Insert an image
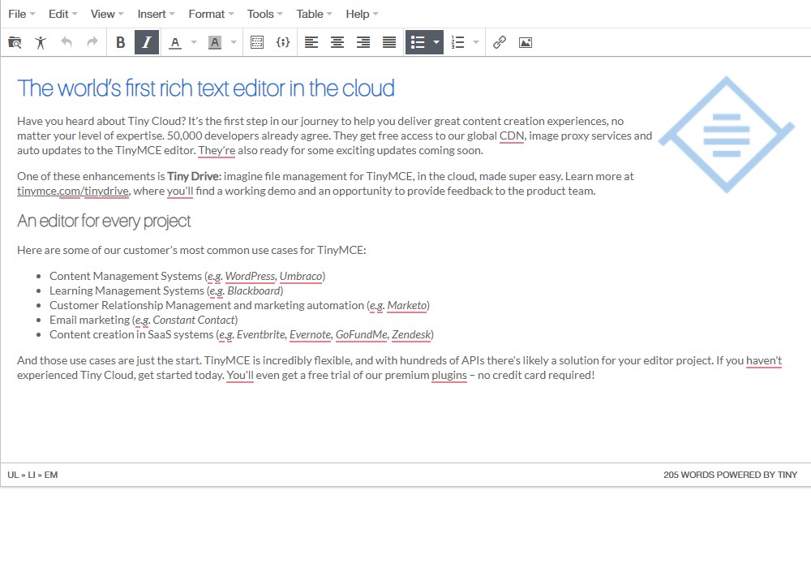This screenshot has width=811, height=568. [525, 42]
